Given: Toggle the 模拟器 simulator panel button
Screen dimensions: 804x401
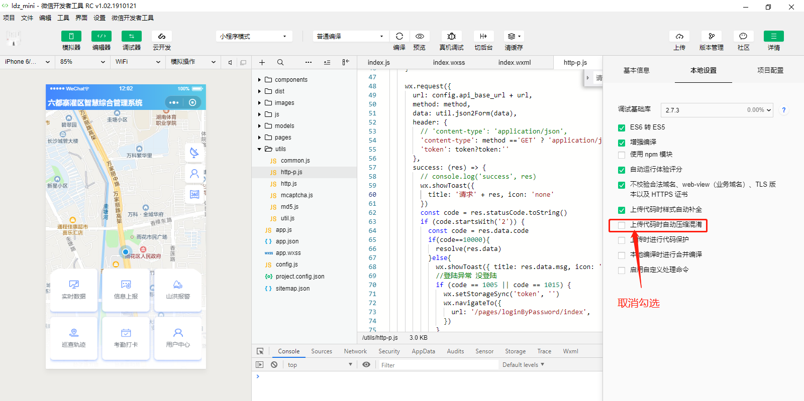Looking at the screenshot, I should tap(71, 36).
